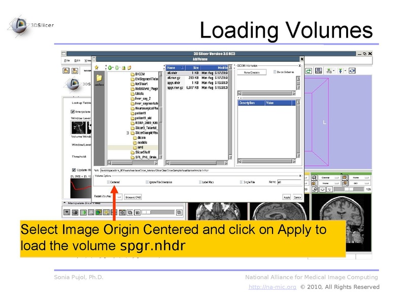Create a new folder using the toolbar icon
This screenshot has width=406, height=304.
tap(130, 68)
